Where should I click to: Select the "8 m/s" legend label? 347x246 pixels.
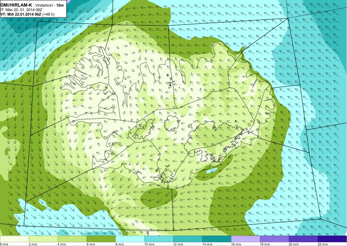coord(120,244)
